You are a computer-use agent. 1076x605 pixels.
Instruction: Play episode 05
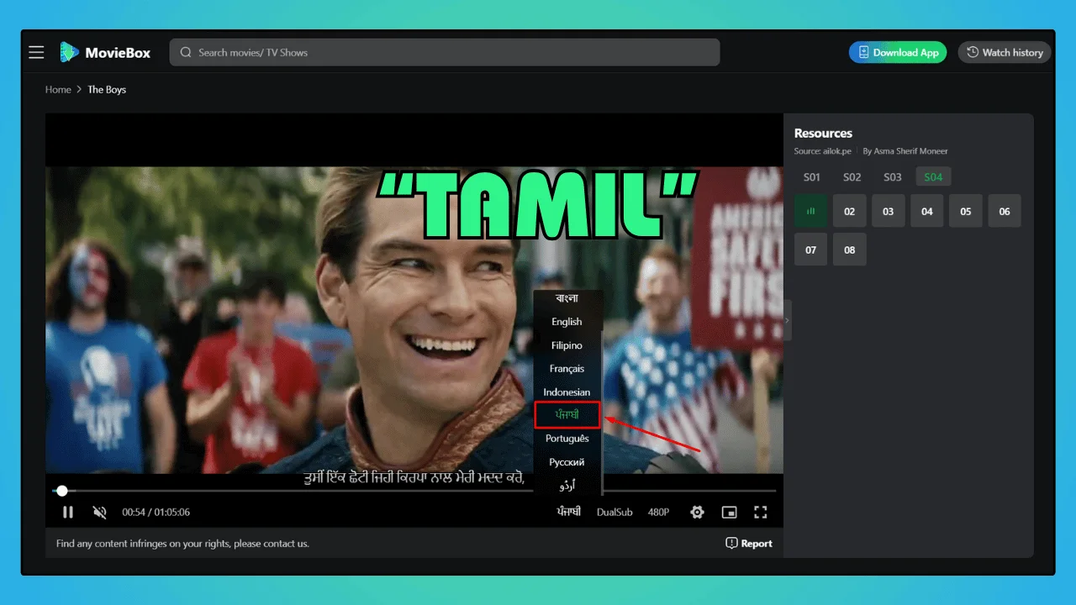click(x=966, y=211)
